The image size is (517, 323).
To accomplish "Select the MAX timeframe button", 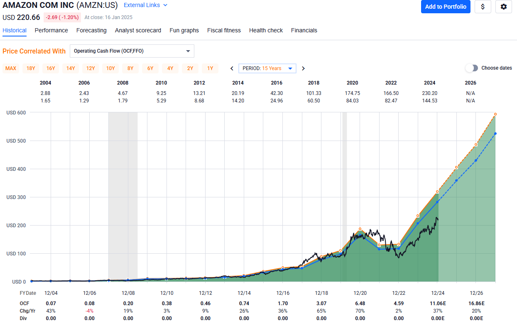I will pyautogui.click(x=11, y=68).
